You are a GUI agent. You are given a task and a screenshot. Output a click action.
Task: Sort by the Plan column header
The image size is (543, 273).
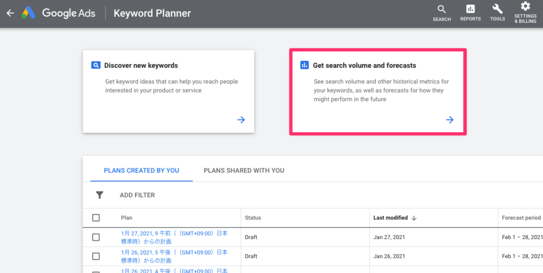click(126, 217)
